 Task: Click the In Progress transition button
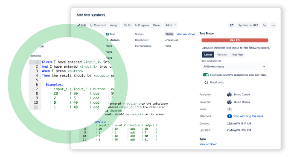pyautogui.click(x=142, y=25)
